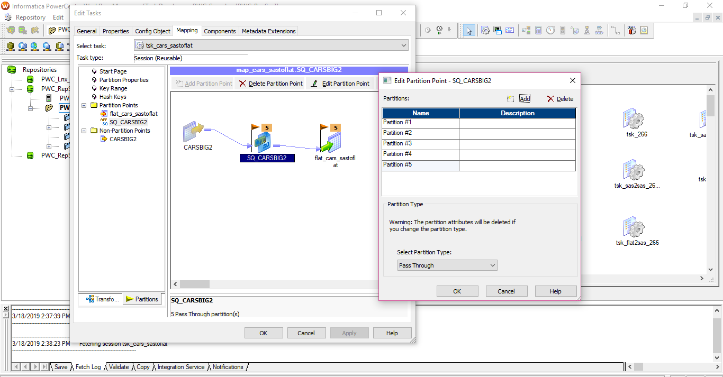Open the Select Partition Type dropdown
This screenshot has width=723, height=377.
[447, 265]
